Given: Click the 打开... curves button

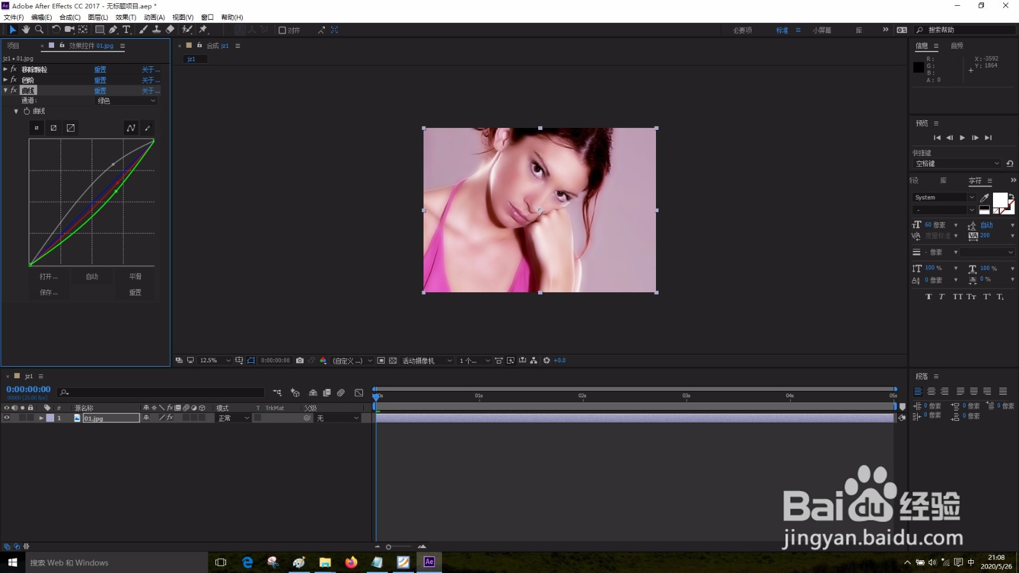Looking at the screenshot, I should (48, 276).
